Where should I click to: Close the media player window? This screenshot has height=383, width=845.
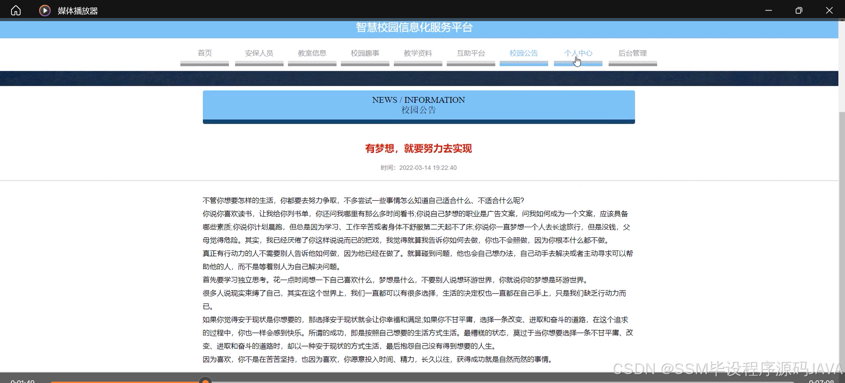pyautogui.click(x=829, y=10)
